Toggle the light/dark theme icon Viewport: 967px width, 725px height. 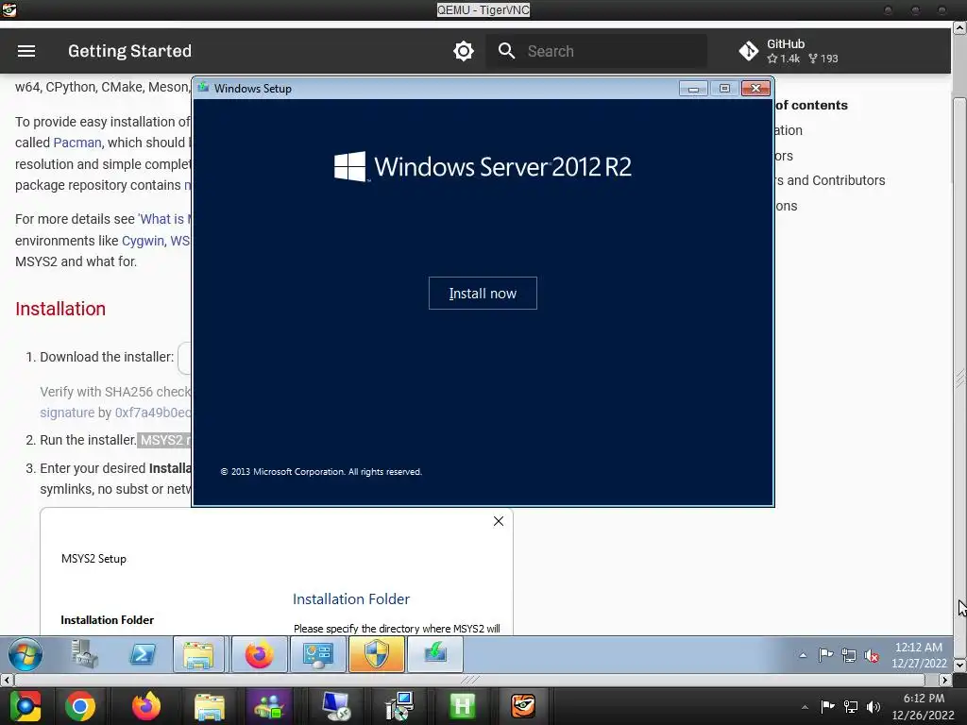pyautogui.click(x=463, y=51)
